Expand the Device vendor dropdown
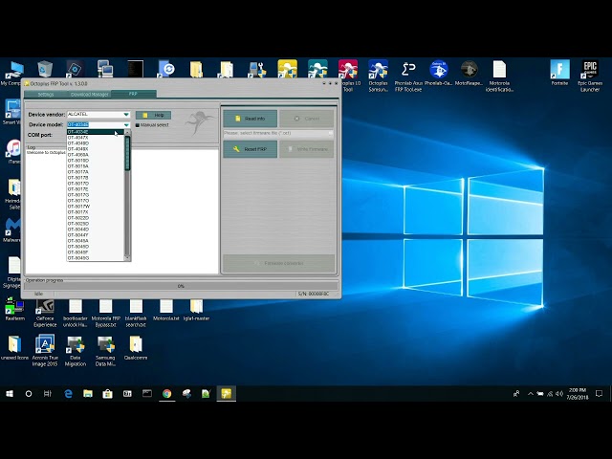The height and width of the screenshot is (459, 612). click(x=126, y=115)
